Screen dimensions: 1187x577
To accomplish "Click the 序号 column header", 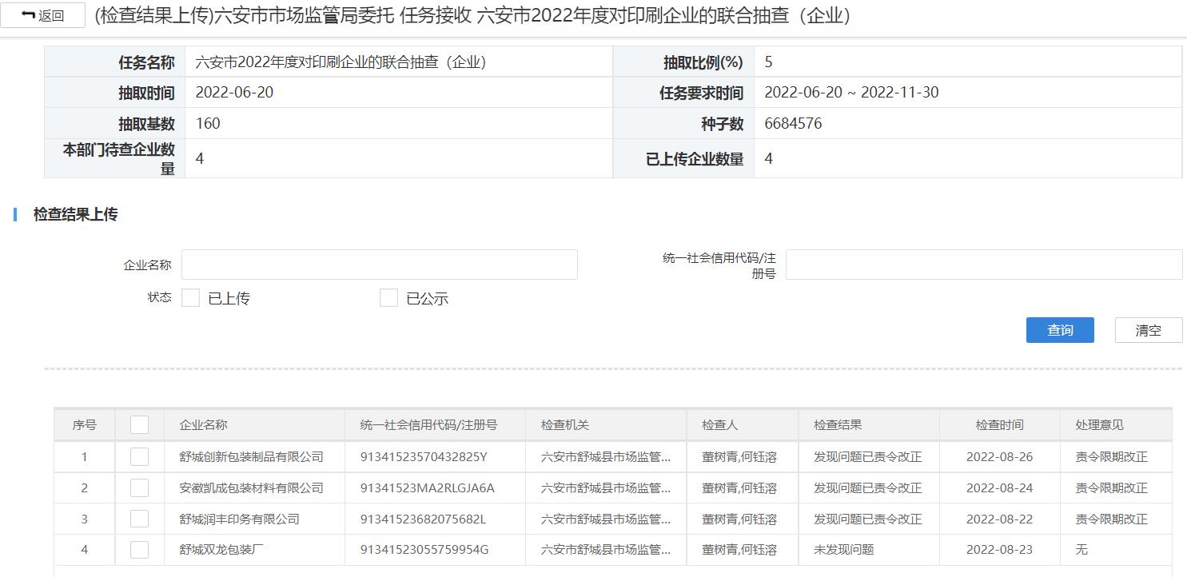I will click(84, 425).
